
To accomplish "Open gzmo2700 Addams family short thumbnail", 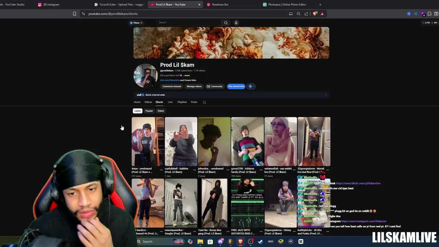I will pyautogui.click(x=248, y=142).
